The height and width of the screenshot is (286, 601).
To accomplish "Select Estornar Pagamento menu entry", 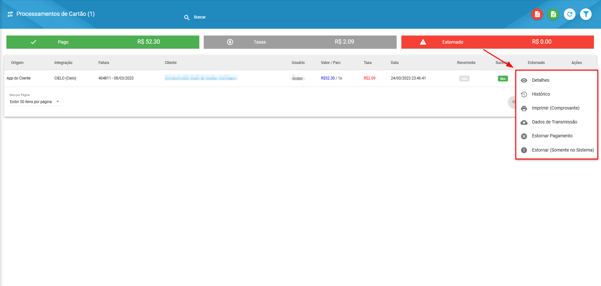I will pyautogui.click(x=557, y=136).
